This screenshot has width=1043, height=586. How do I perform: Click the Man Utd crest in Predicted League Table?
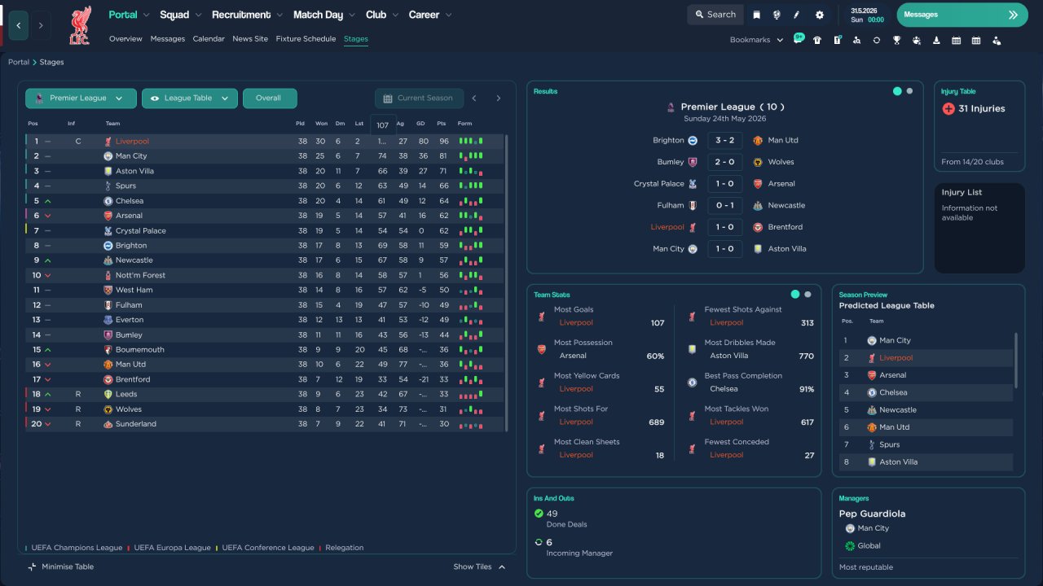[871, 427]
